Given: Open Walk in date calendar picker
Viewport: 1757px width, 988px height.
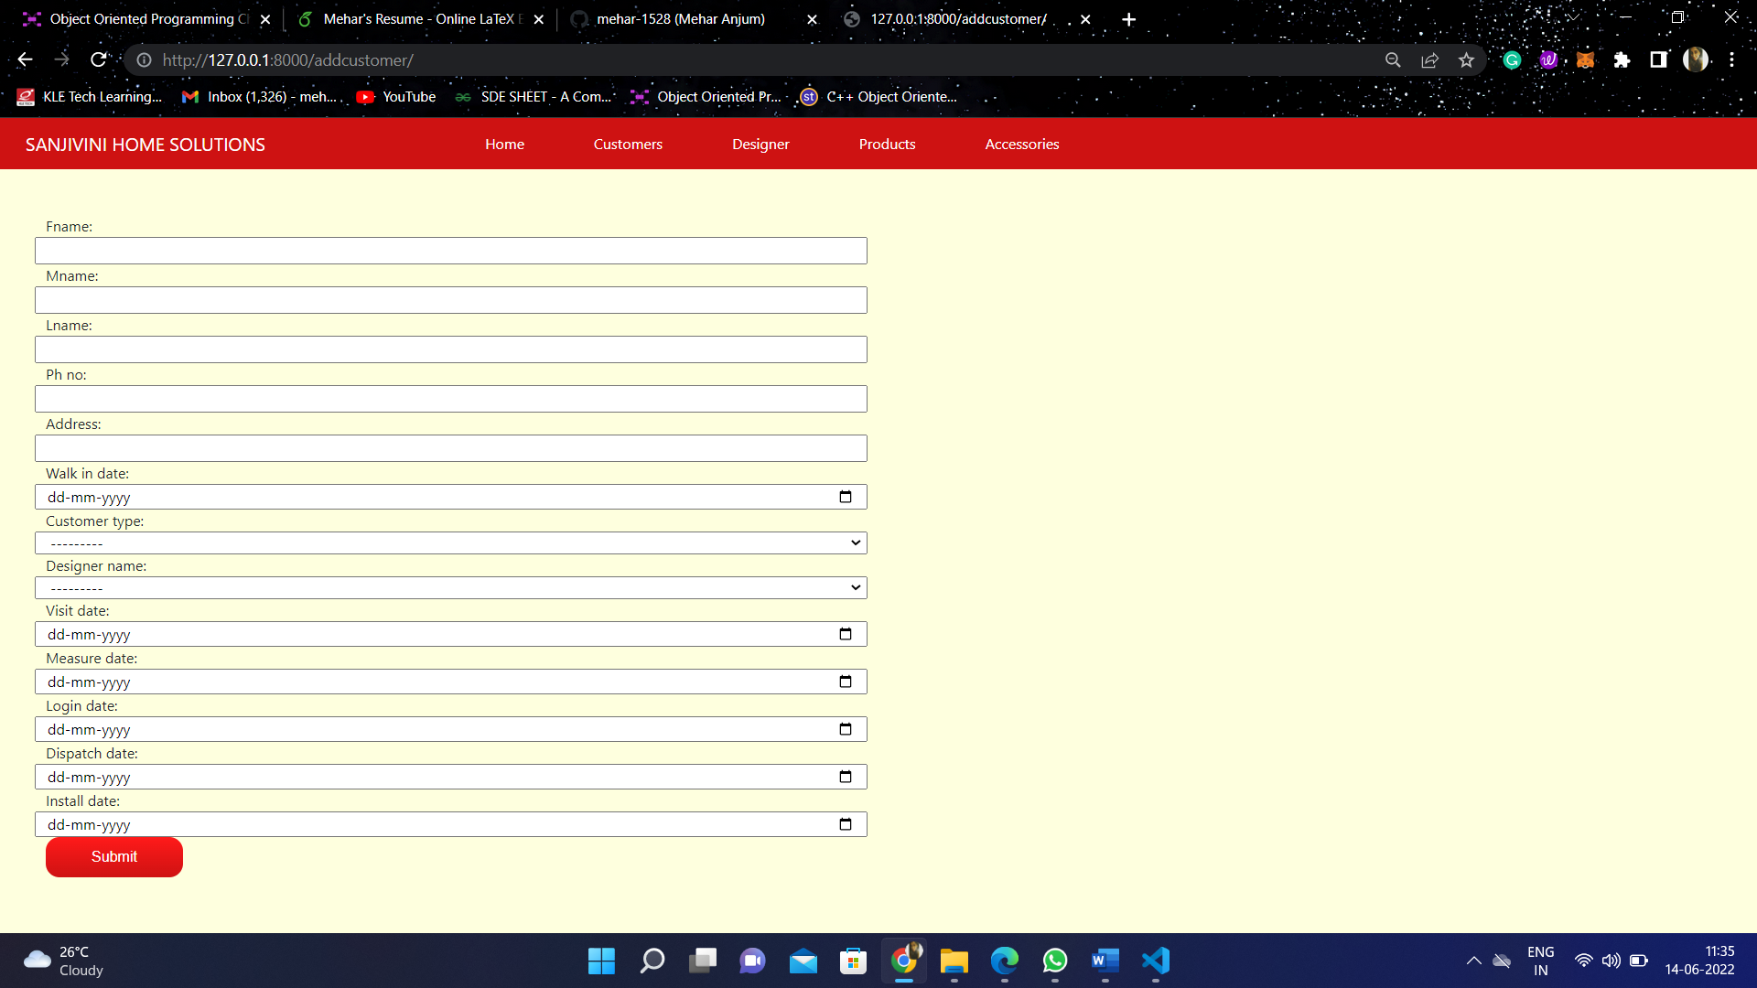Looking at the screenshot, I should (844, 497).
